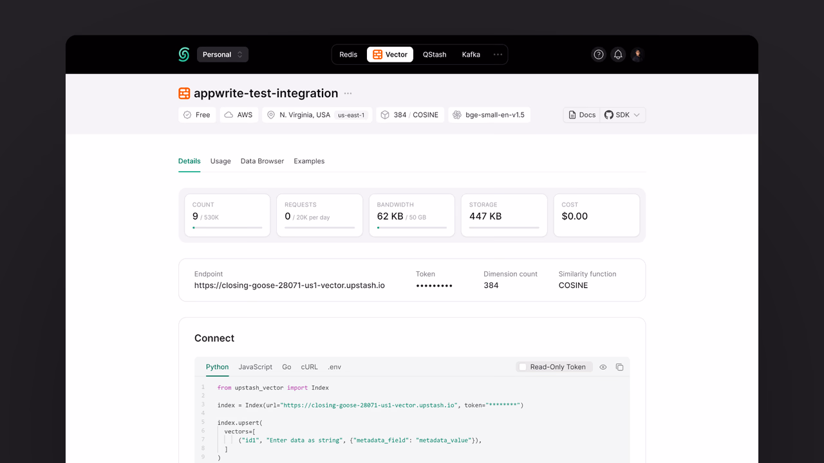Click the code line importing Index
This screenshot has width=824, height=463.
tap(273, 388)
